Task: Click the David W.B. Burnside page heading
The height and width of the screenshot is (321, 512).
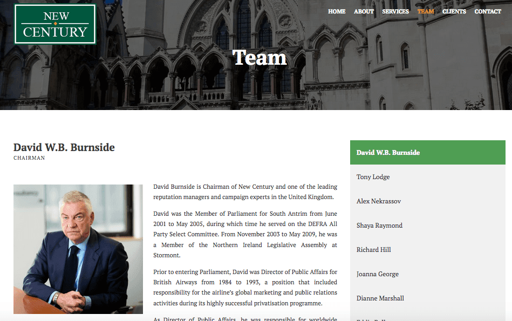Action: click(64, 147)
